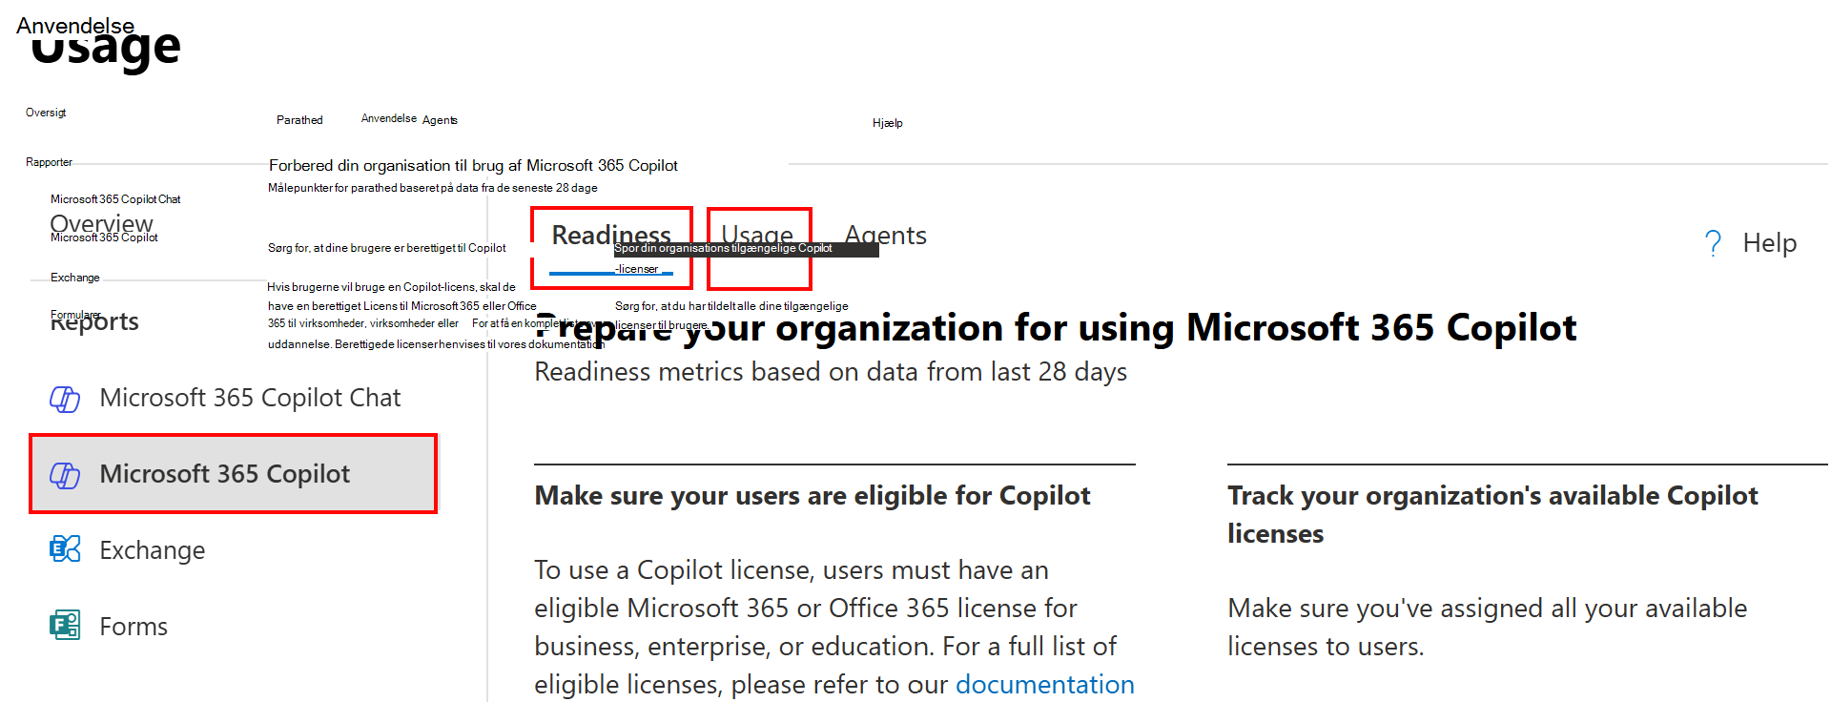Image resolution: width=1831 pixels, height=702 pixels.
Task: Click the small "Parathed" tab label
Action: tap(299, 120)
